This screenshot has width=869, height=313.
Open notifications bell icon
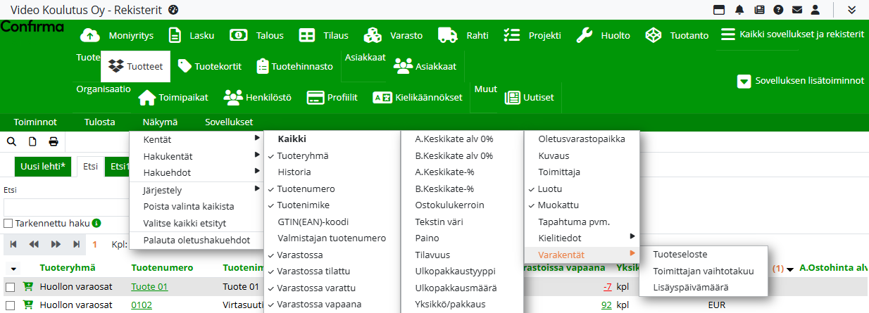tap(739, 10)
